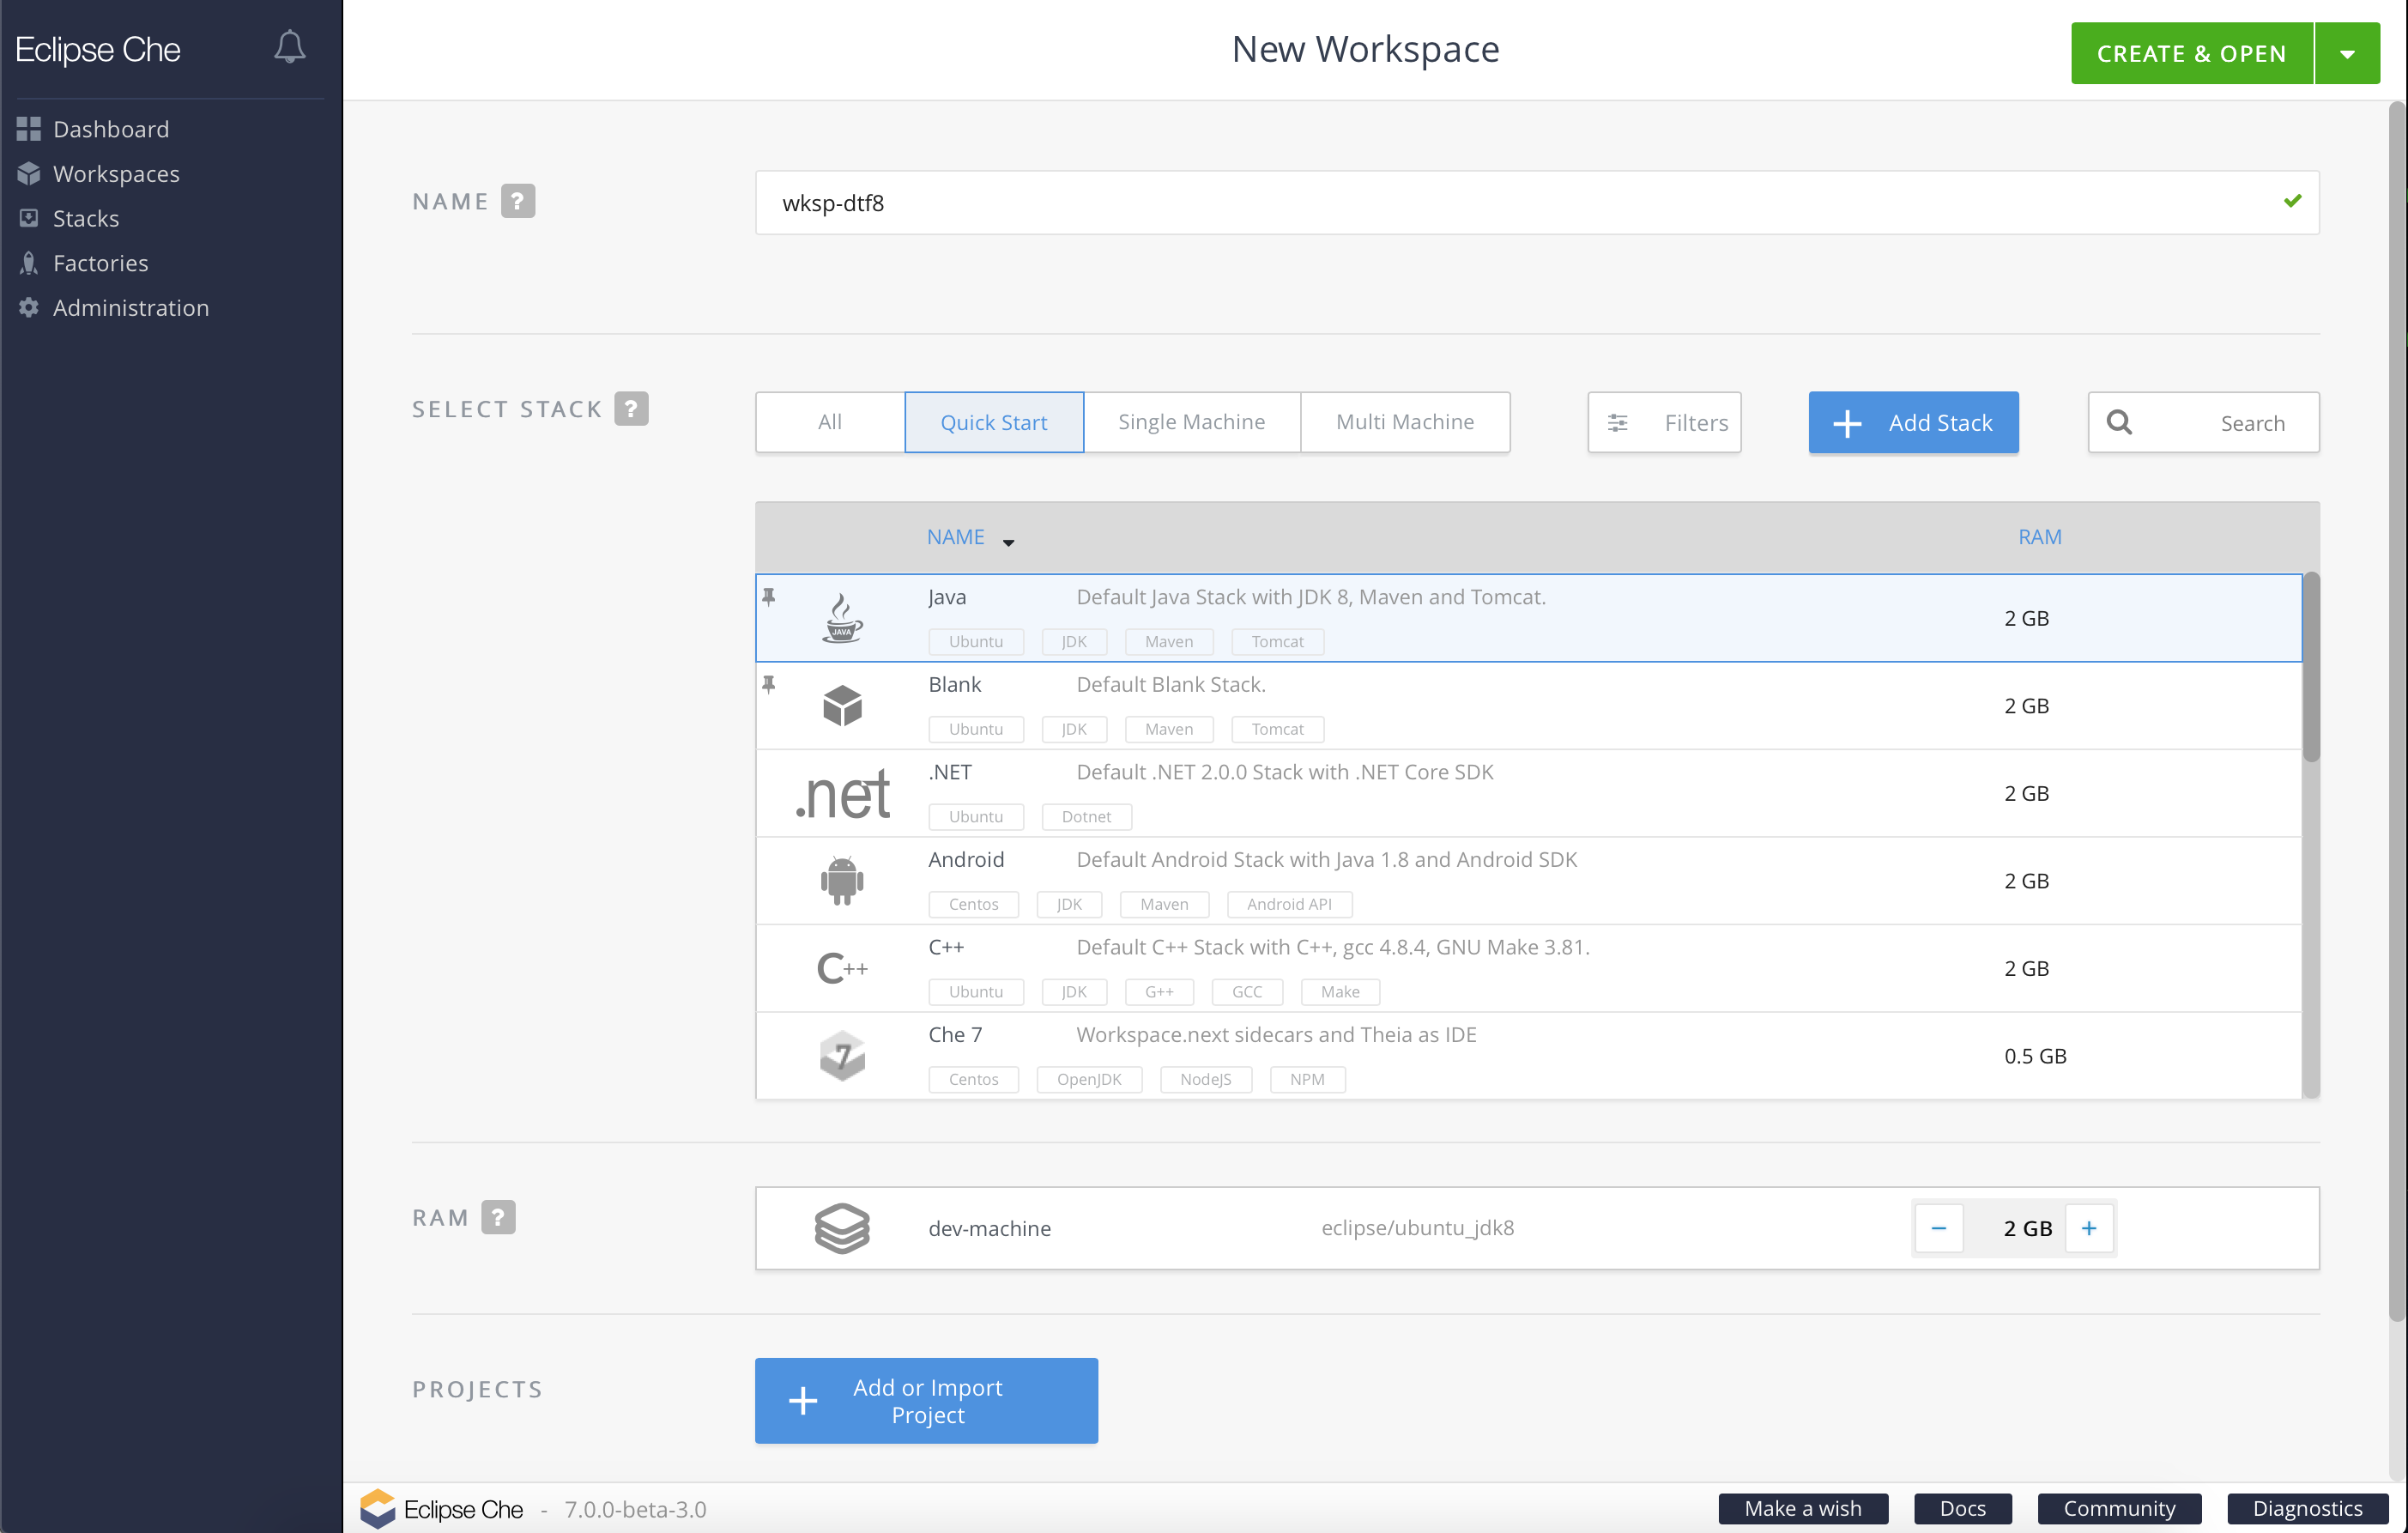
Task: Click the RAM section help icon
Action: 498,1217
